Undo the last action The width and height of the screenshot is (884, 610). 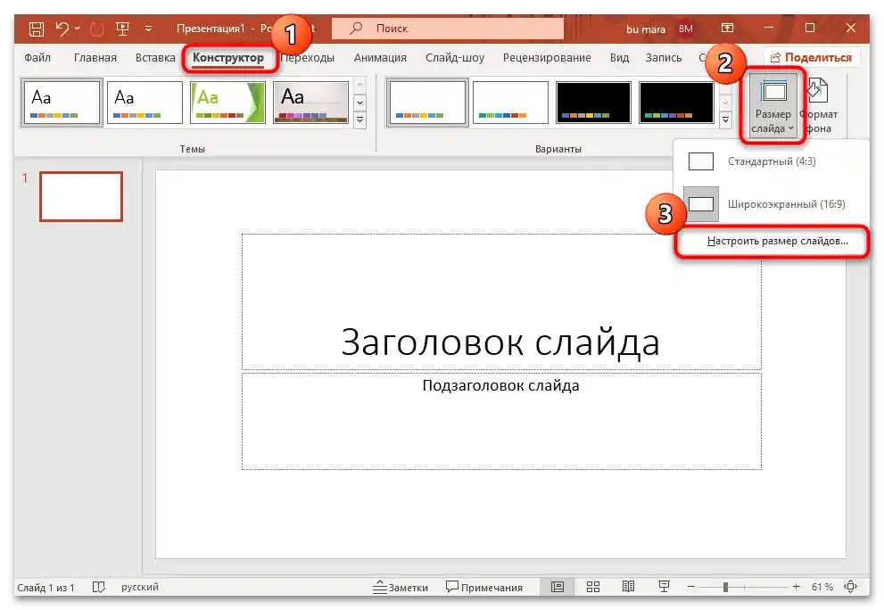[x=62, y=28]
